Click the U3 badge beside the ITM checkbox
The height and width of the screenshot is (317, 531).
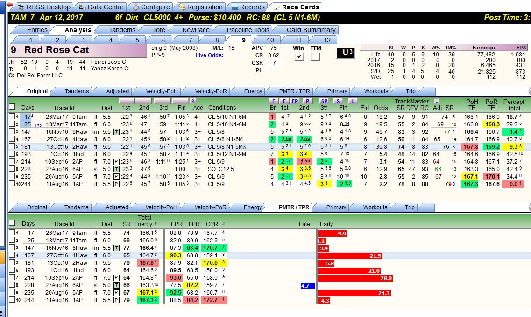point(346,53)
